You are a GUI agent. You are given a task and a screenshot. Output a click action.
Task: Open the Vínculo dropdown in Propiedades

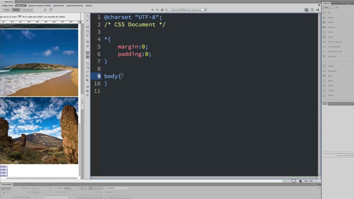pos(79,192)
